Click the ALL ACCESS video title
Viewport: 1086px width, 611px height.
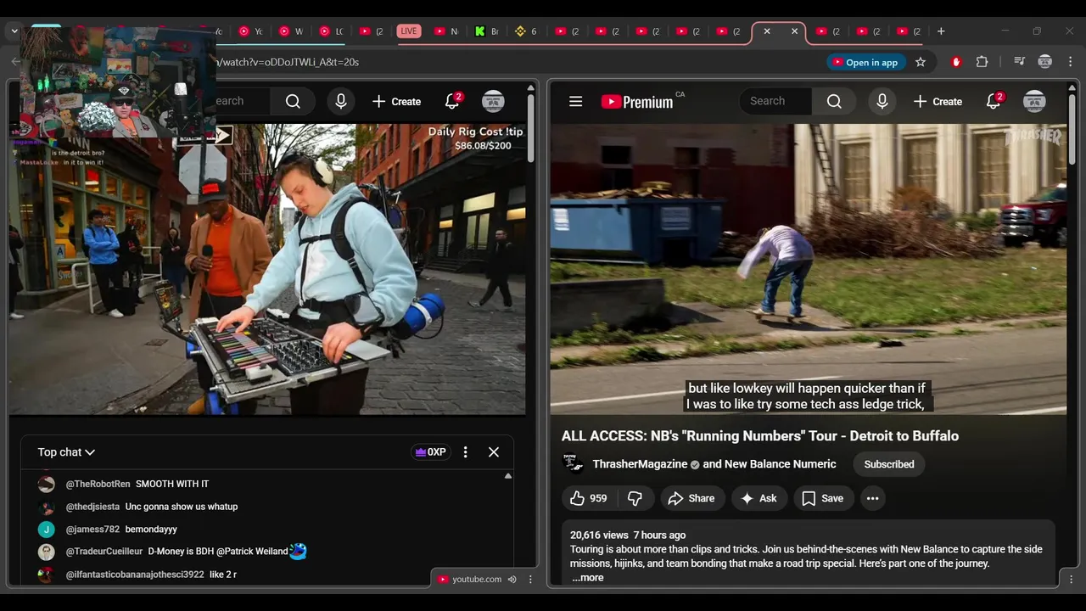tap(760, 436)
